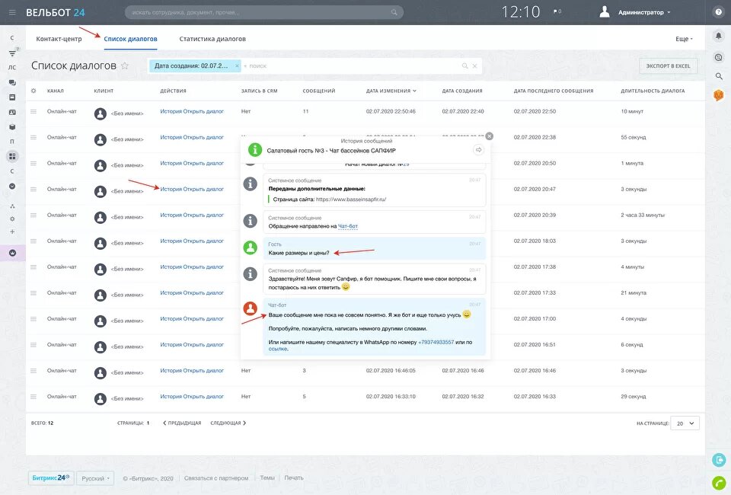Select the highlighted grid tiles sidebar icon

point(12,156)
